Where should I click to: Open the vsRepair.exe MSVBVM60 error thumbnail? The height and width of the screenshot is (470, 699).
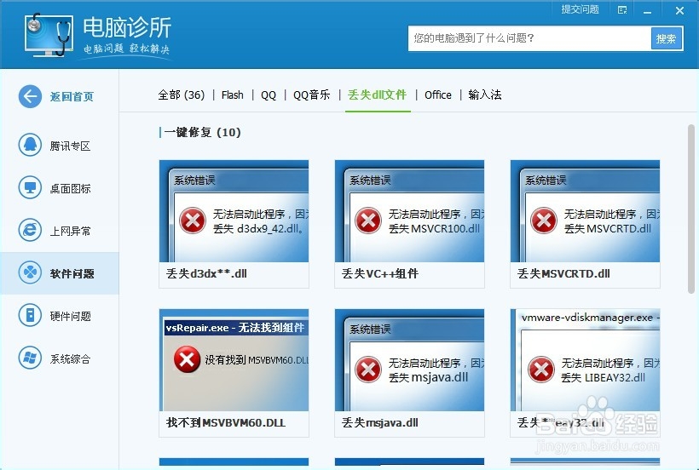pos(234,360)
